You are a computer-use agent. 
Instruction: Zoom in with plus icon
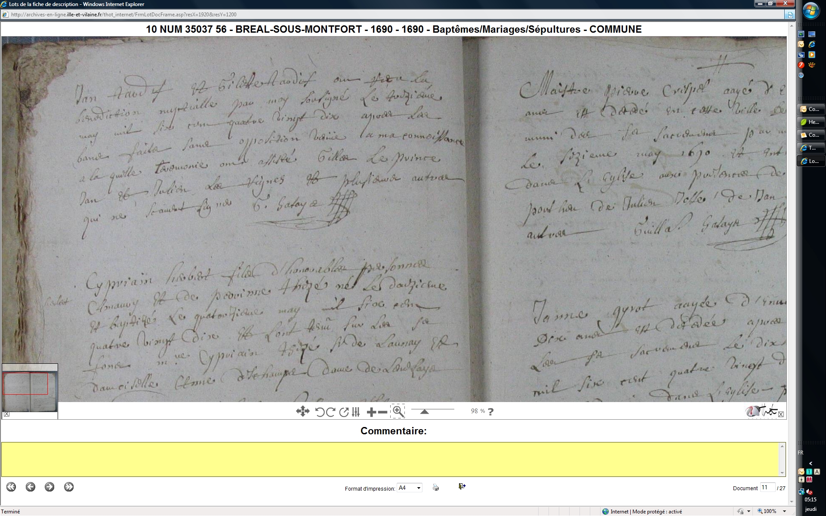371,412
